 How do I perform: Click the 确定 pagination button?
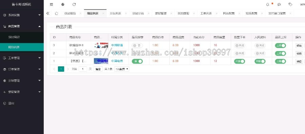tap(98, 69)
